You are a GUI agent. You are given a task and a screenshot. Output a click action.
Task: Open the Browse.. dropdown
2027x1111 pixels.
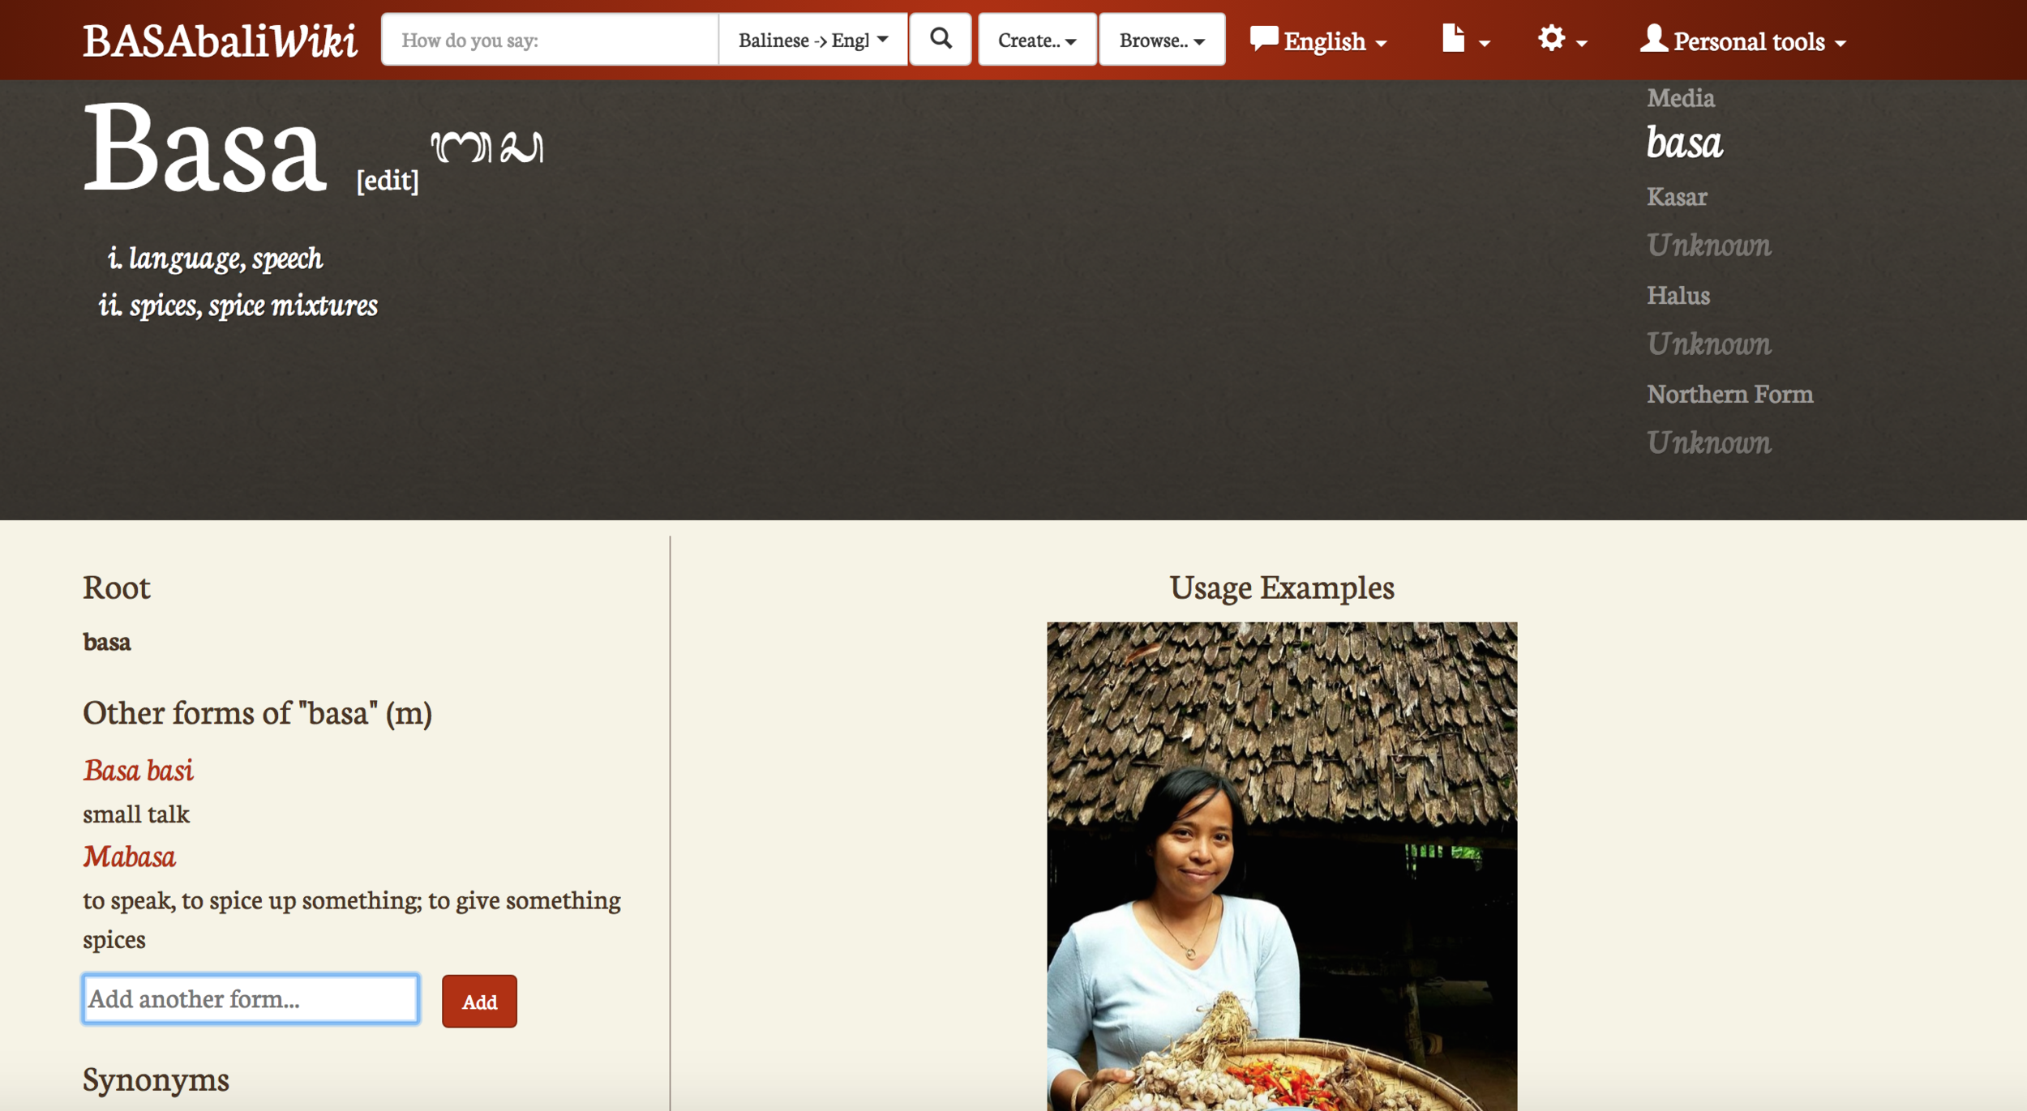coord(1162,40)
